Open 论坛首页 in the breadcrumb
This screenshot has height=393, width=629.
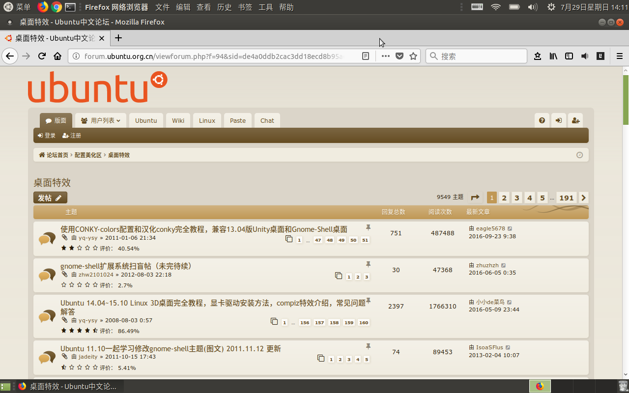(x=54, y=155)
